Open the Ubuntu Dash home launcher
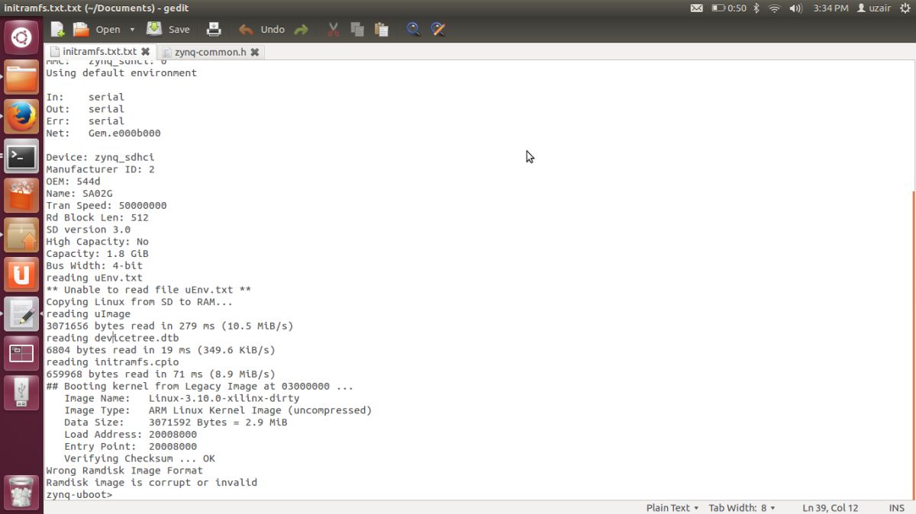 click(x=21, y=37)
